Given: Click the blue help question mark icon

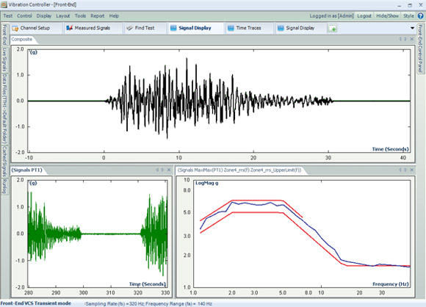Looking at the screenshot, I should point(420,15).
